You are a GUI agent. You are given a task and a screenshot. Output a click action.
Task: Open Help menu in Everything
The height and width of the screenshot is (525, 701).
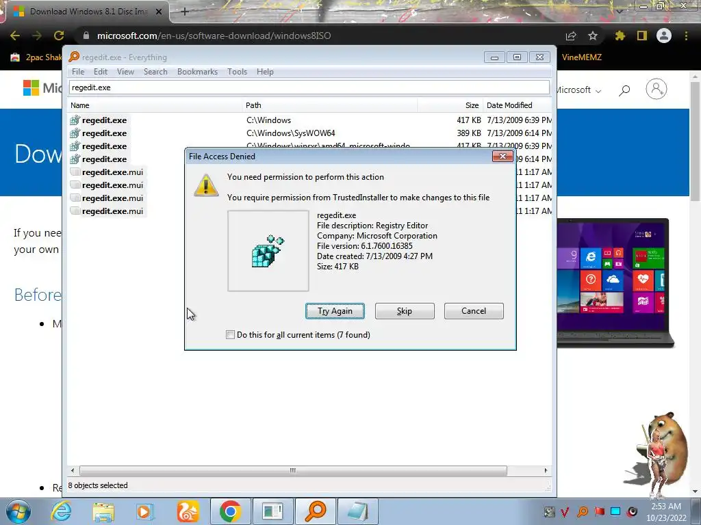(x=265, y=71)
